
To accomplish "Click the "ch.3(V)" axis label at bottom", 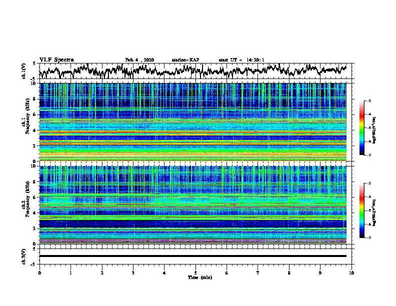I will click(x=23, y=256).
